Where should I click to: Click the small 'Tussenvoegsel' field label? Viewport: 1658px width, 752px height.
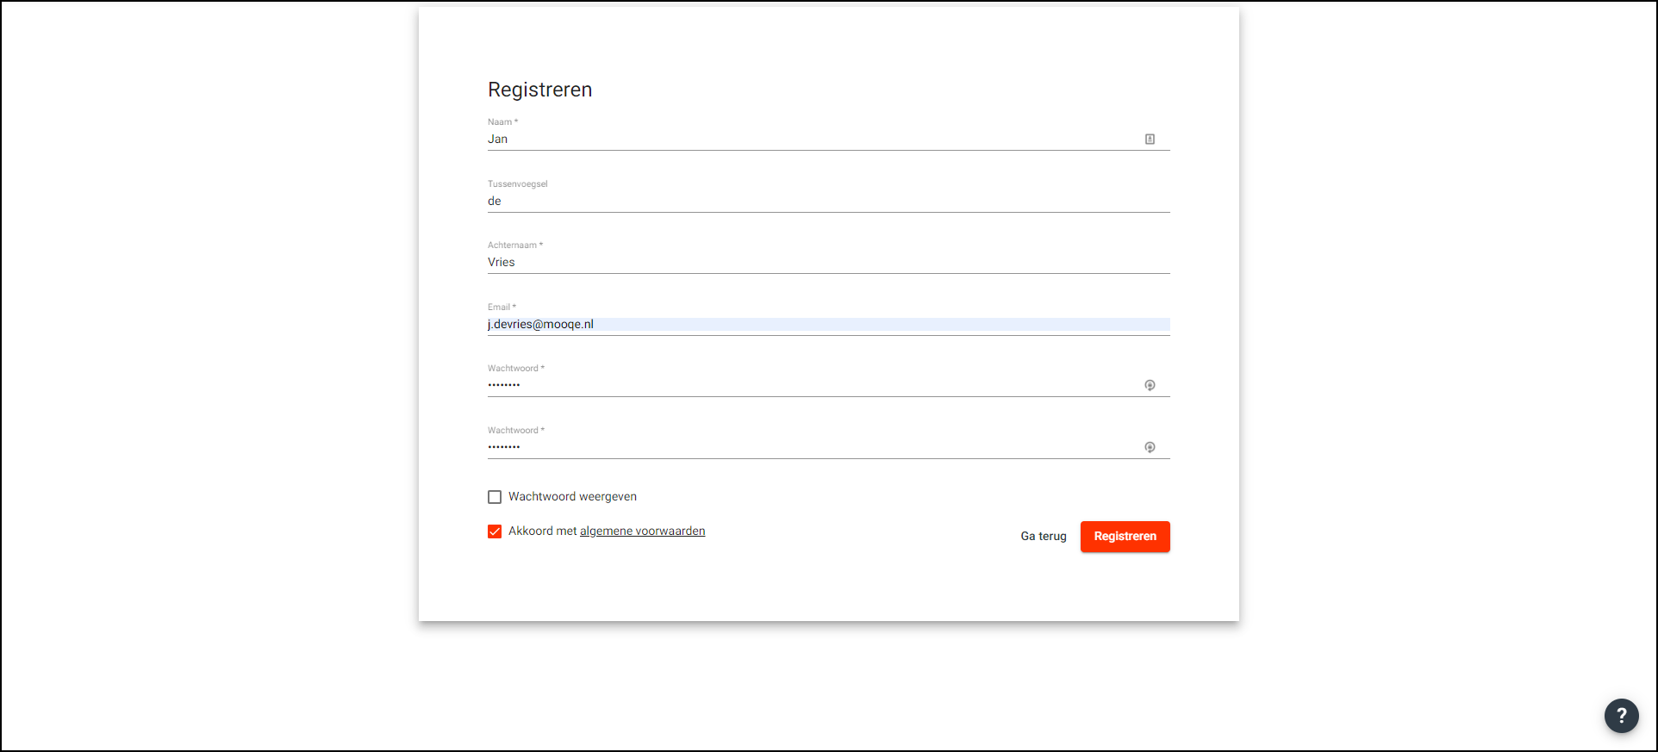tap(517, 183)
